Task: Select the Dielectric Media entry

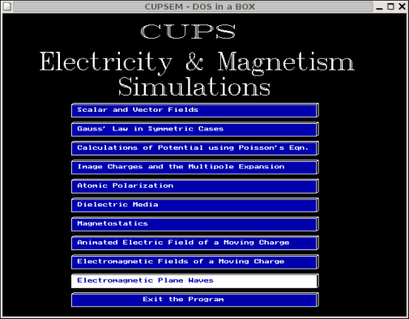Action: [195, 205]
